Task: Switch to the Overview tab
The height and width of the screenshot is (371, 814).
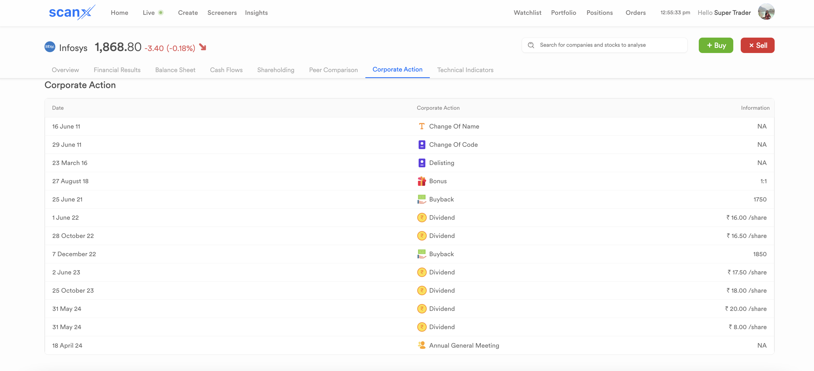Action: [65, 70]
